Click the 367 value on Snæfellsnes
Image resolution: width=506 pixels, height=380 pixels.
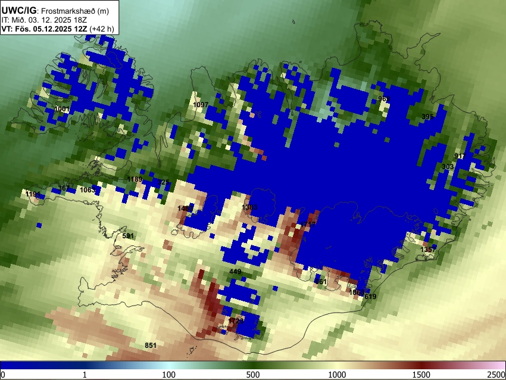pyautogui.click(x=64, y=188)
